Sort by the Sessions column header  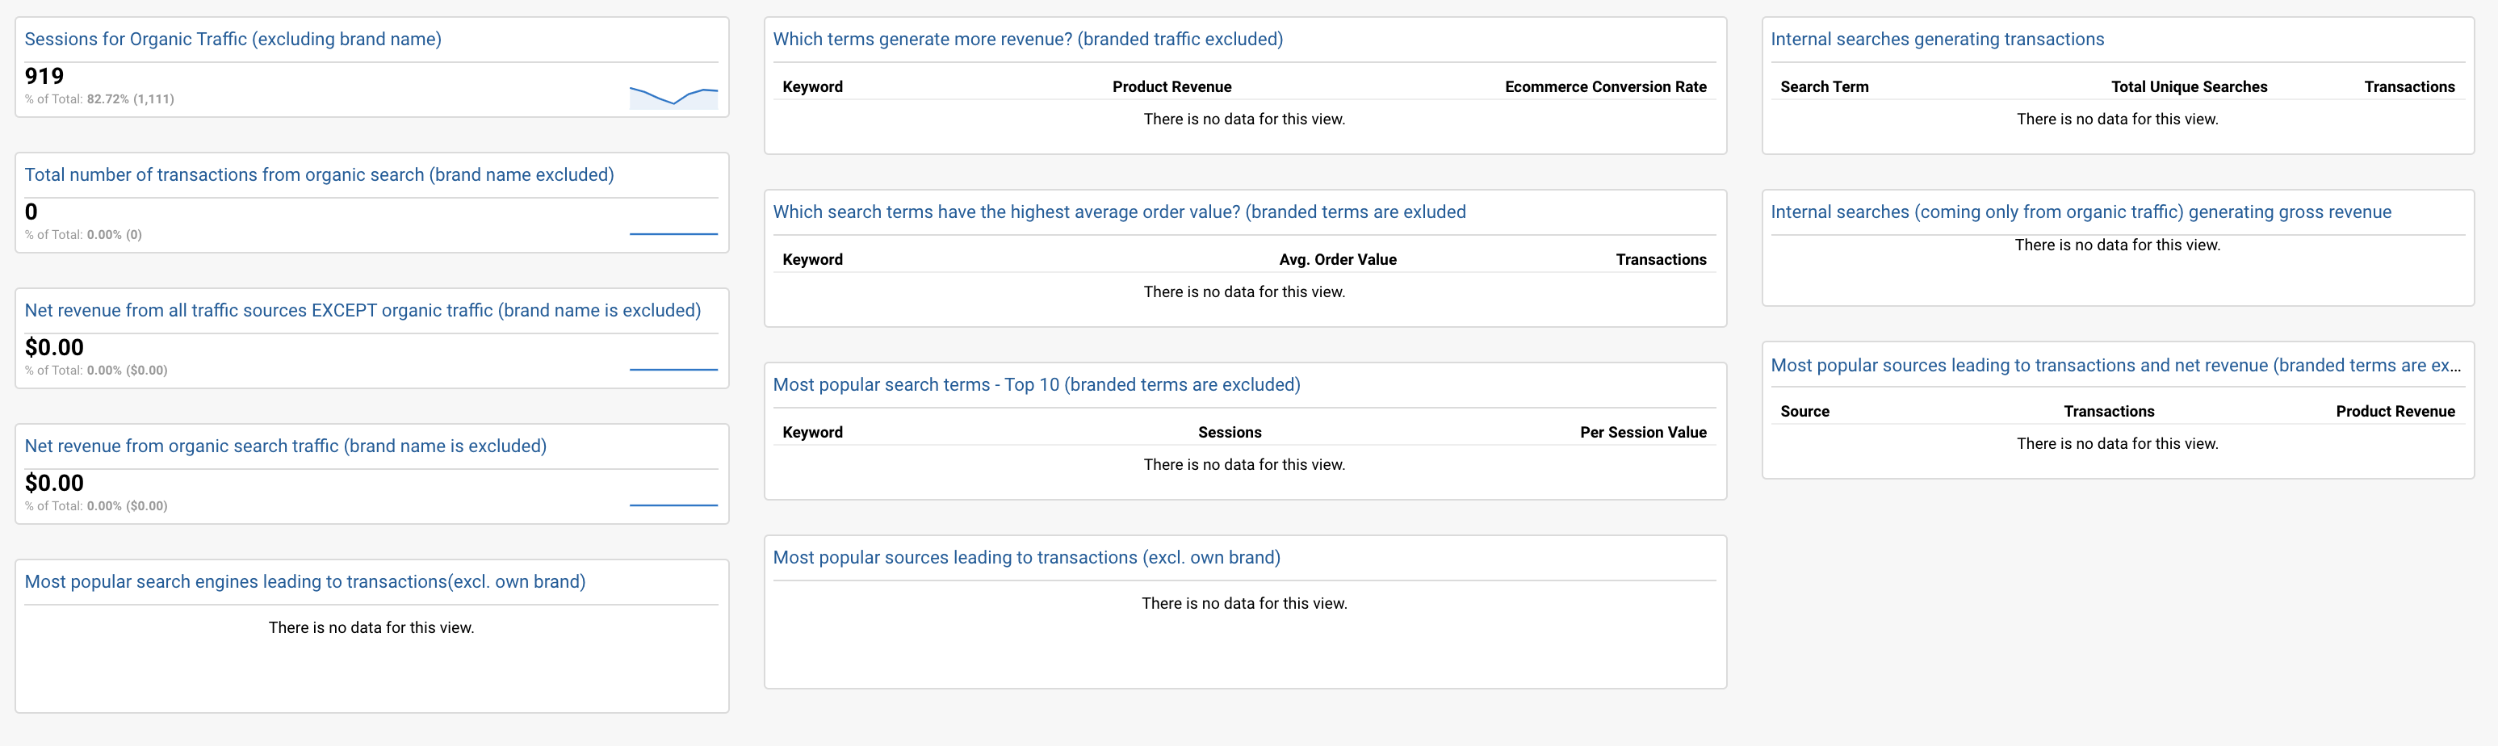[1229, 432]
